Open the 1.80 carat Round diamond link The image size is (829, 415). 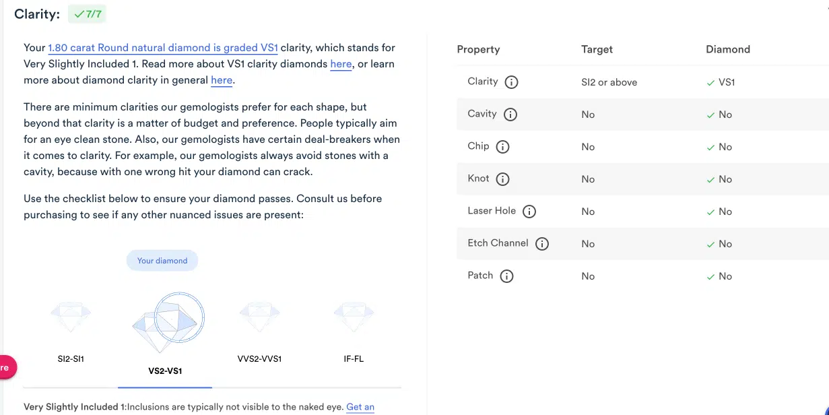163,47
